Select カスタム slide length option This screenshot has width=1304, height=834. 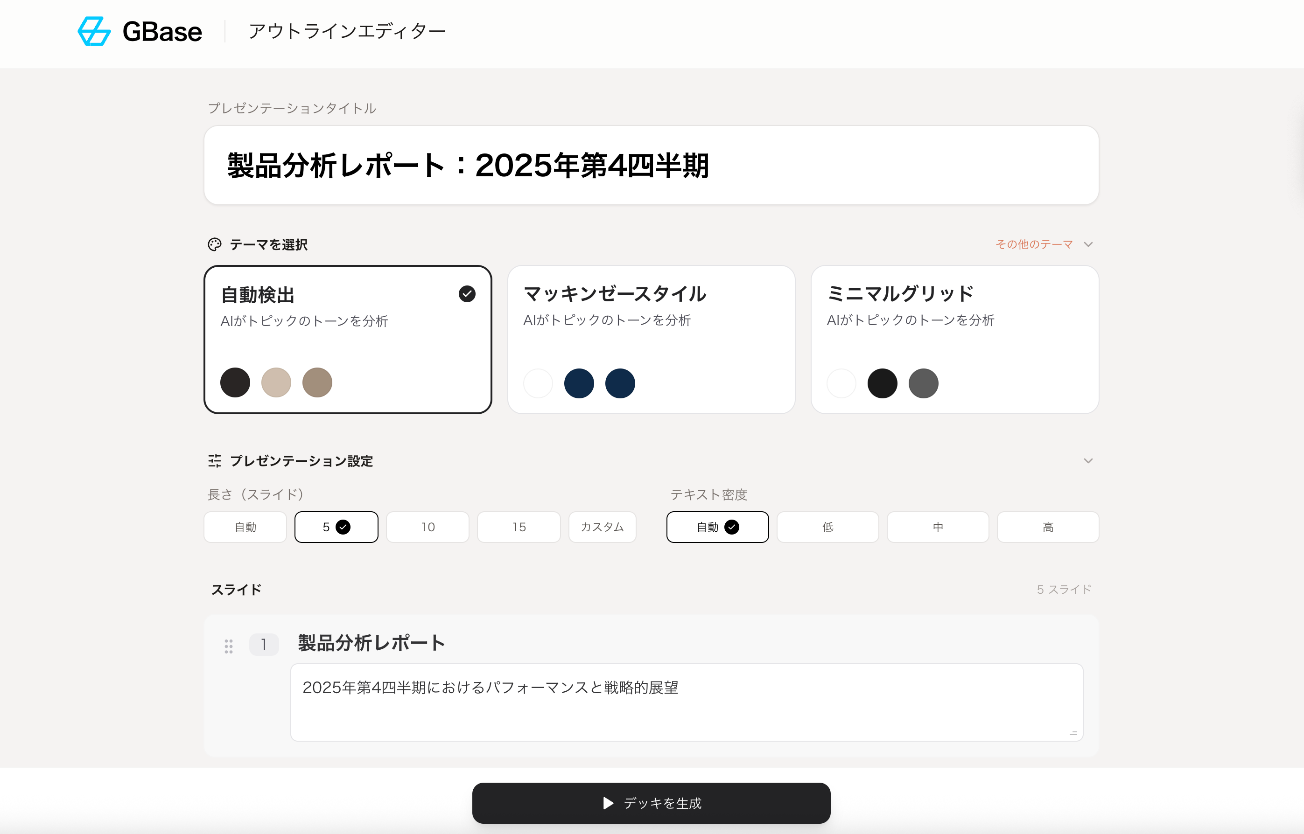602,527
